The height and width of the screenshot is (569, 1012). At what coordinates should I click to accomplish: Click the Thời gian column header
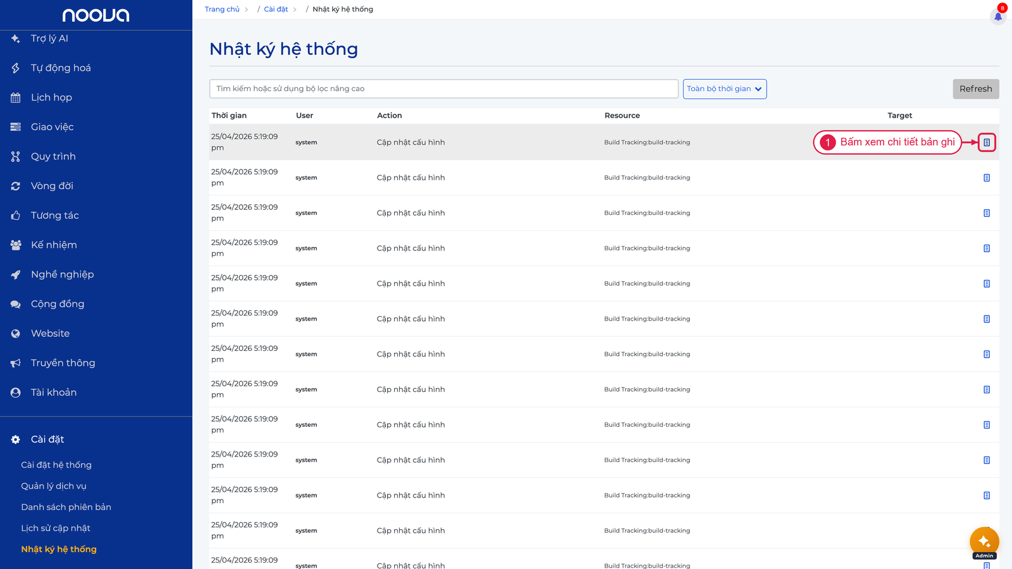[x=229, y=116]
